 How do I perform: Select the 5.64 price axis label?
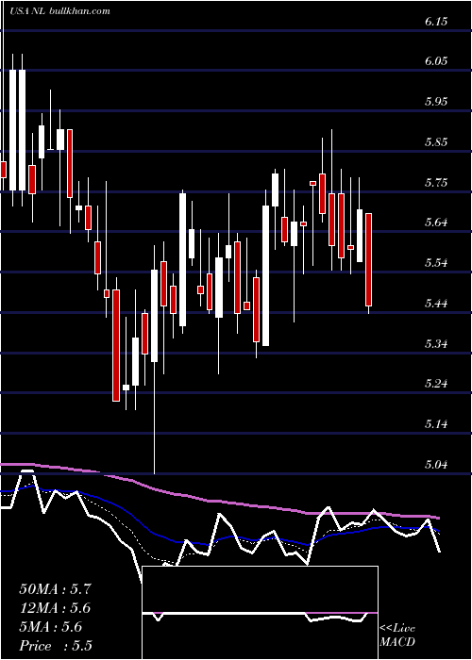436,223
